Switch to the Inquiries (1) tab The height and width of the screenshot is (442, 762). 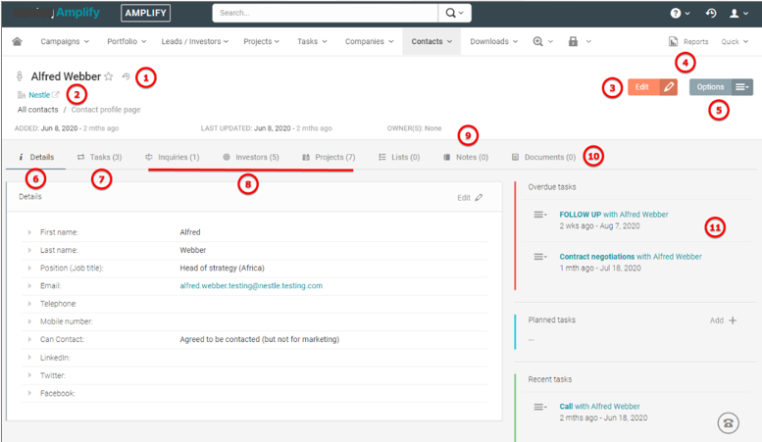[x=172, y=157]
